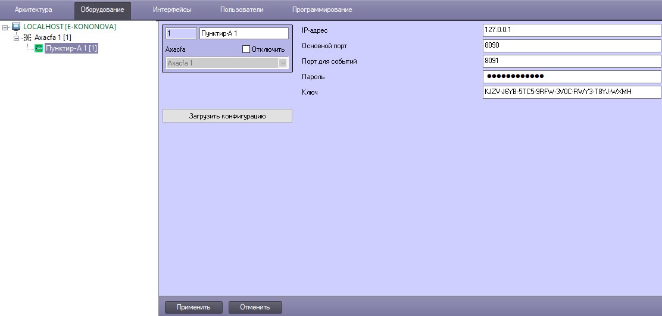The image size is (662, 316).
Task: Click the Применить button
Action: pyautogui.click(x=193, y=307)
